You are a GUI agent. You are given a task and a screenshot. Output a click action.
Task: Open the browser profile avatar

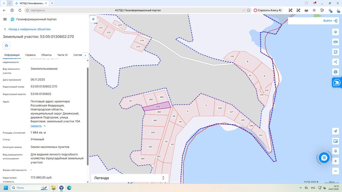[x=306, y=3]
